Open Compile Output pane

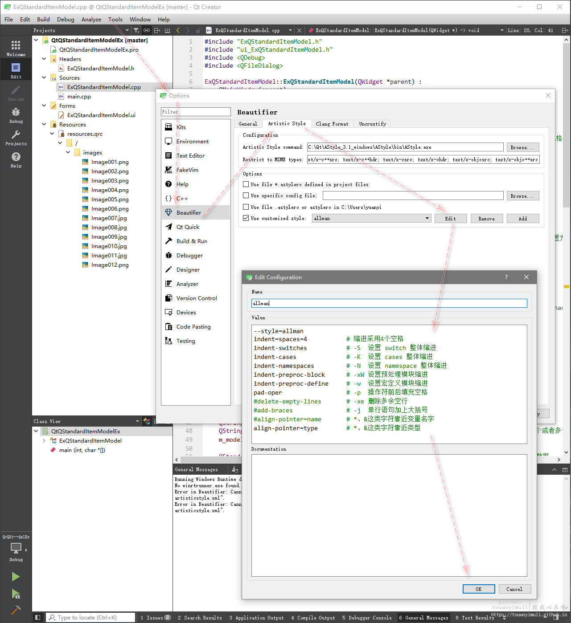click(x=313, y=617)
